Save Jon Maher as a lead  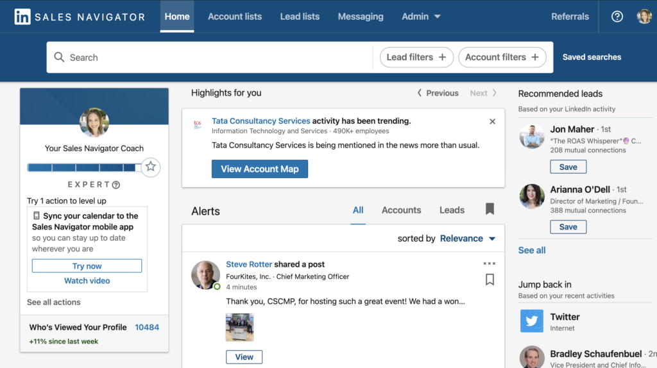pos(568,167)
